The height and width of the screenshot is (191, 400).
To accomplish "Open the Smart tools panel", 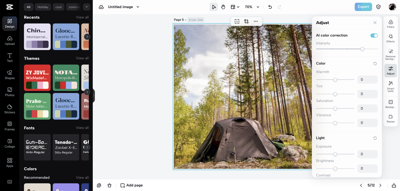I will tap(390, 86).
